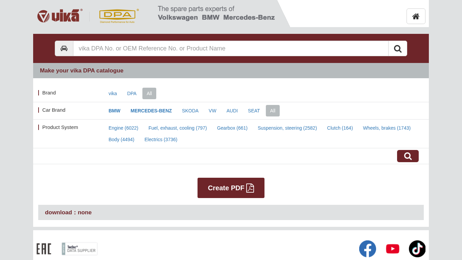The image size is (462, 260).
Task: Run catalogue filter search with dark-red magnifier button
Action: pyautogui.click(x=408, y=156)
